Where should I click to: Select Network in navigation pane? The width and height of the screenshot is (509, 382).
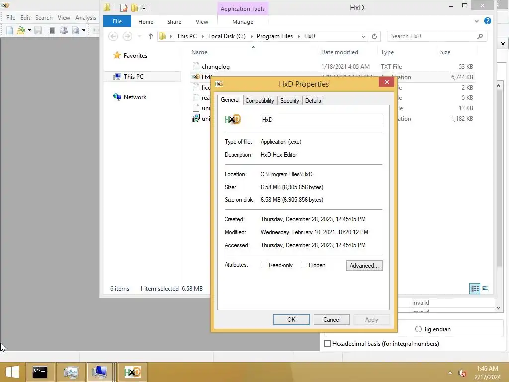pos(135,97)
